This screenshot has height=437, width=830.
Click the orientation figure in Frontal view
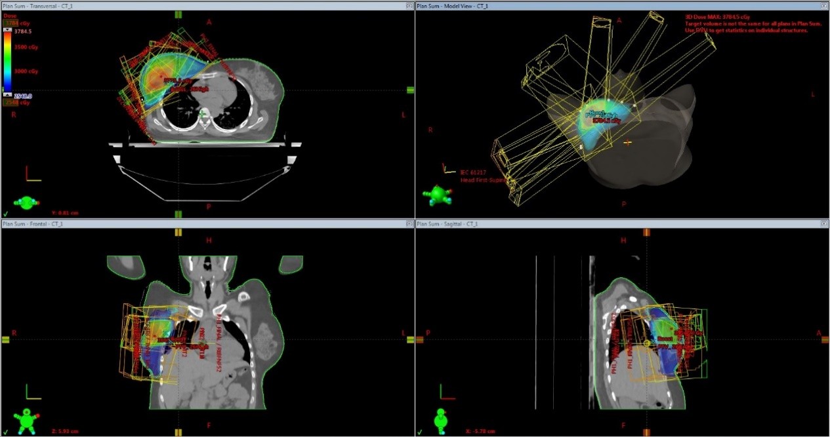[x=27, y=420]
